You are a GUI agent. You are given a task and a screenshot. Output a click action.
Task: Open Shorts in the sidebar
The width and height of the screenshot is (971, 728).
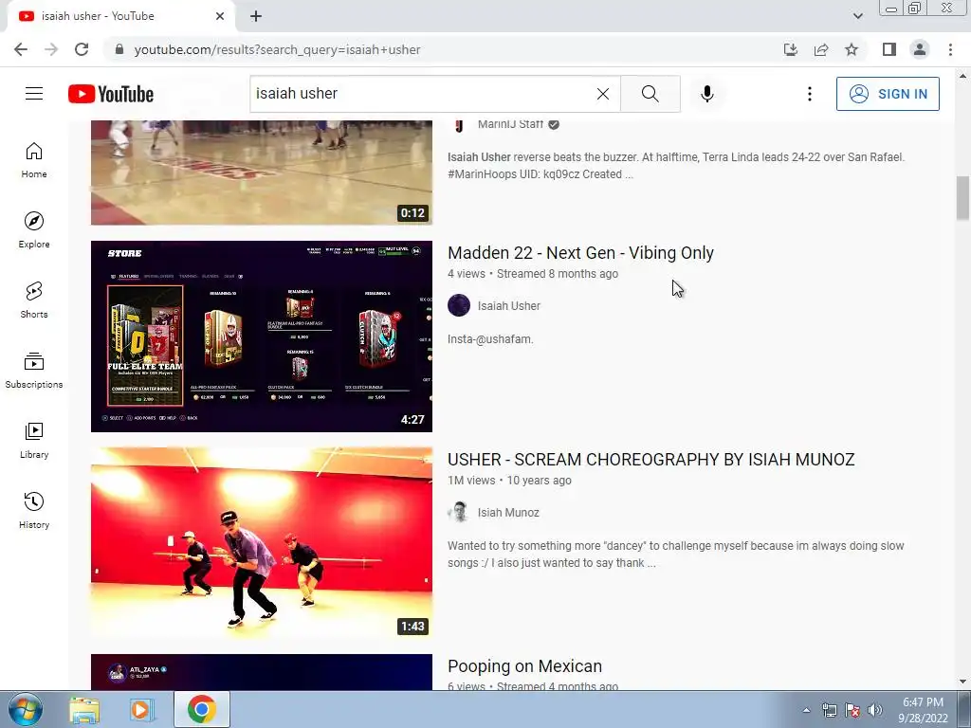[34, 300]
